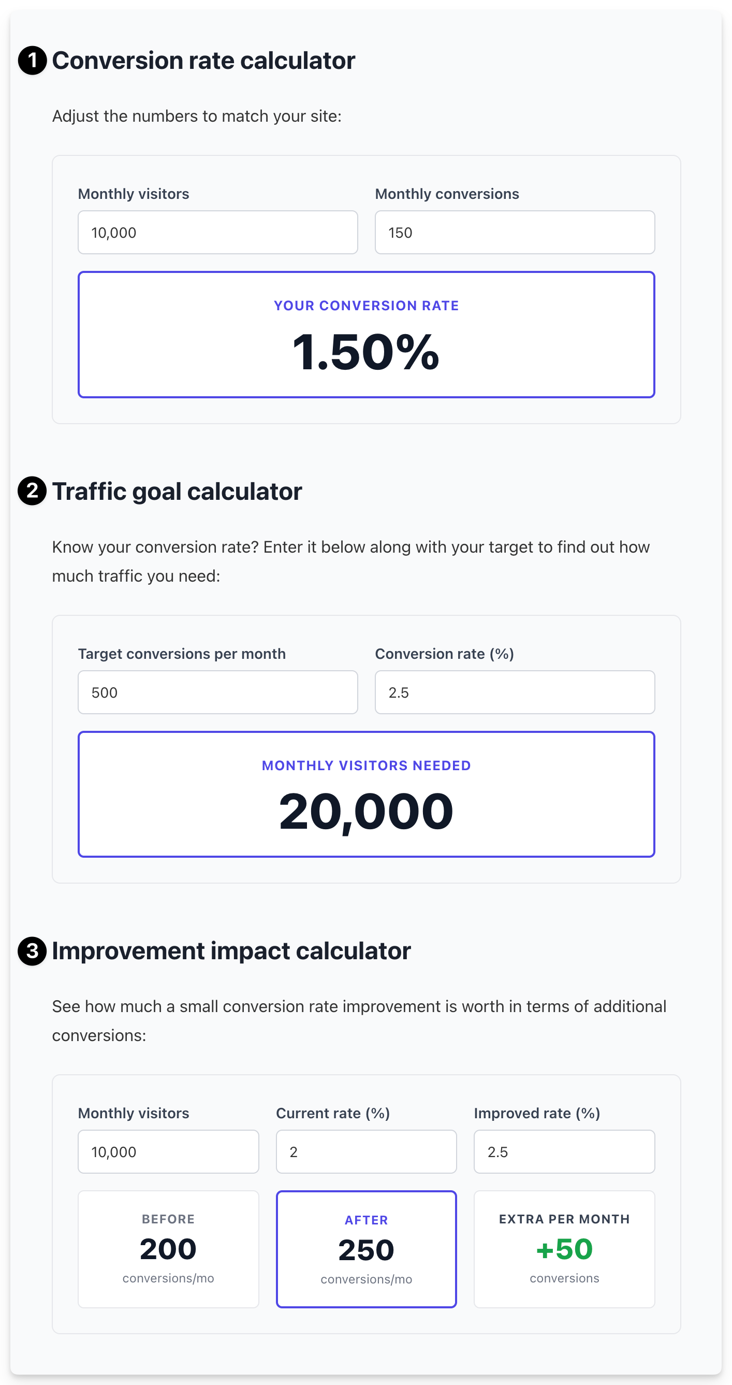Click the traffic goal Conversion rate (%) field

[515, 692]
